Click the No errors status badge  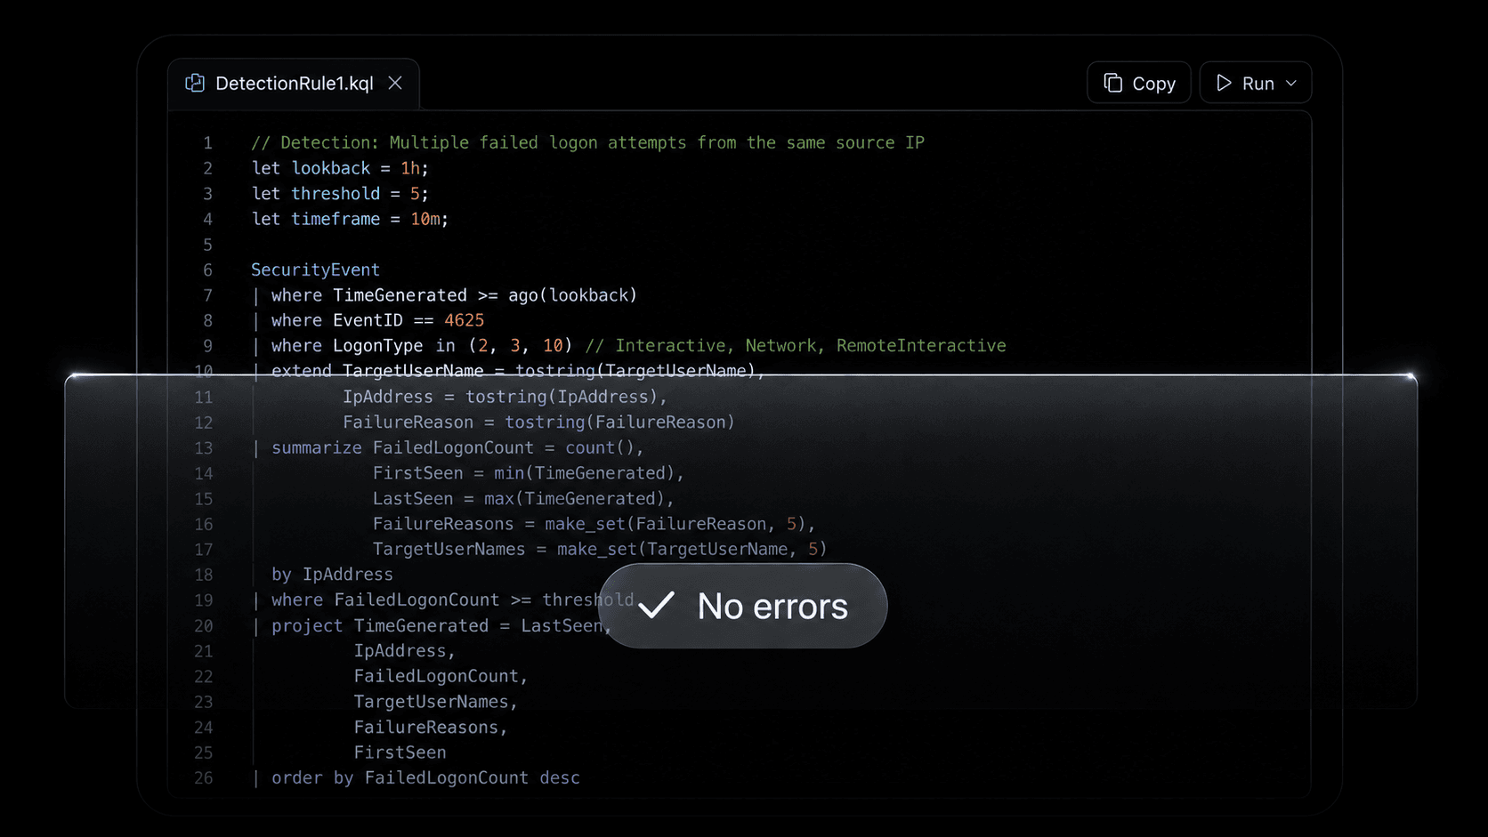click(742, 605)
